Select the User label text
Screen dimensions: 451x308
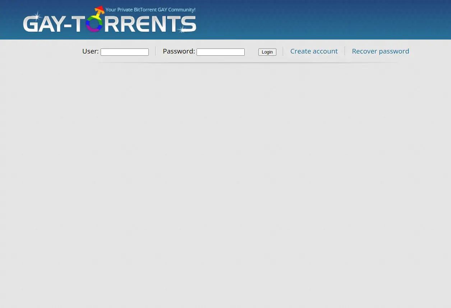click(x=90, y=51)
